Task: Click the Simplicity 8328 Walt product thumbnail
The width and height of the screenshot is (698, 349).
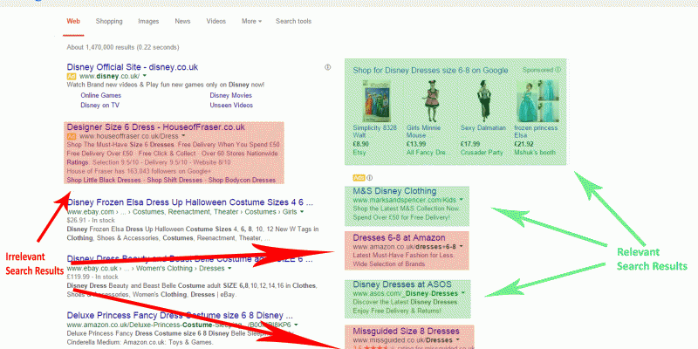Action: (377, 101)
